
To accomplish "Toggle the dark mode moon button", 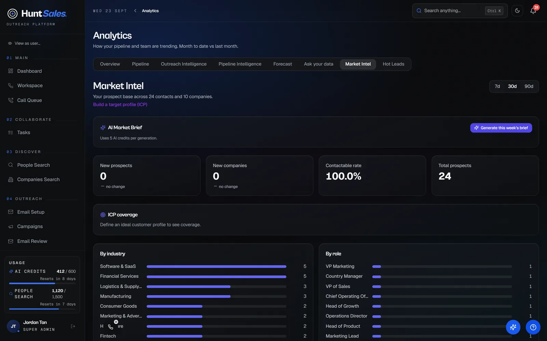I will [x=517, y=11].
